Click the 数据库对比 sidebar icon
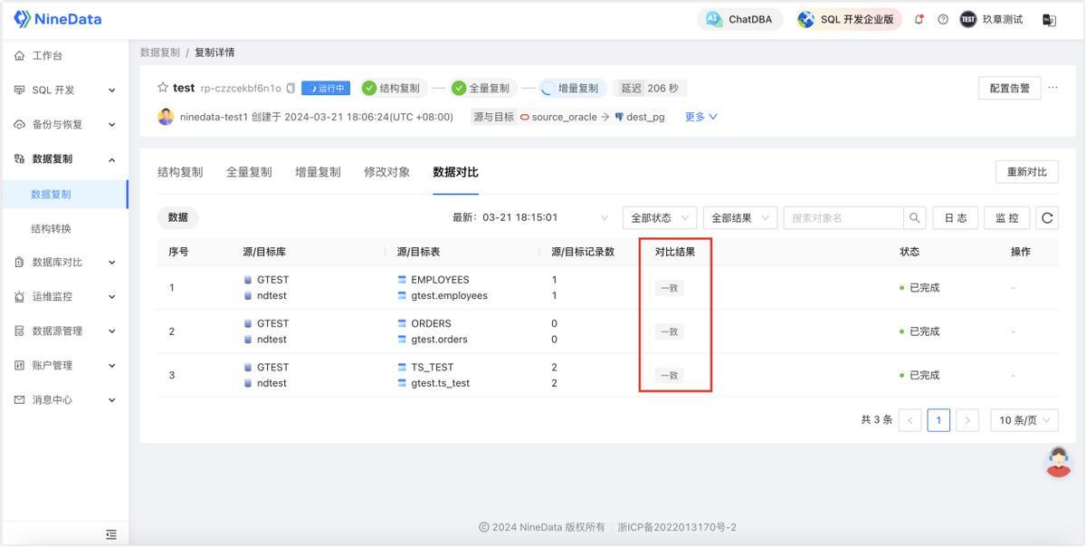Image resolution: width=1086 pixels, height=547 pixels. click(20, 262)
